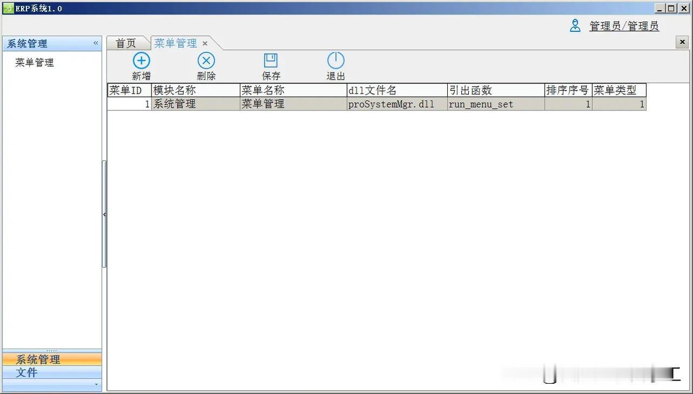Click the 菜单ID column header
The image size is (693, 394).
129,90
